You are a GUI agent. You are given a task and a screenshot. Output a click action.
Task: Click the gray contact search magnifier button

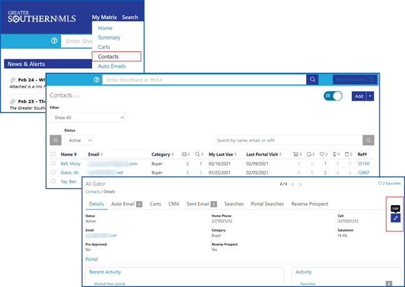coord(368,140)
